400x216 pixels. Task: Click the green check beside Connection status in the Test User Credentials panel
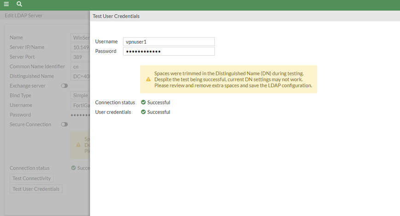tap(143, 102)
